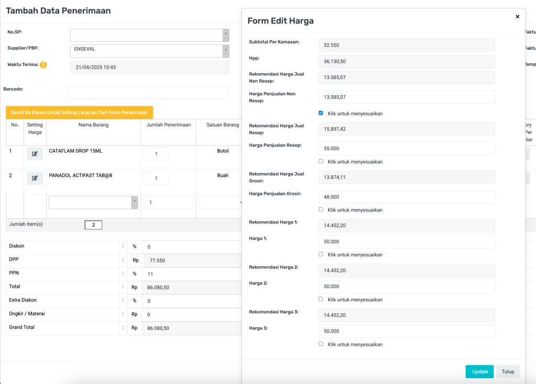Click the Waktu Terima help question icon

pyautogui.click(x=43, y=65)
